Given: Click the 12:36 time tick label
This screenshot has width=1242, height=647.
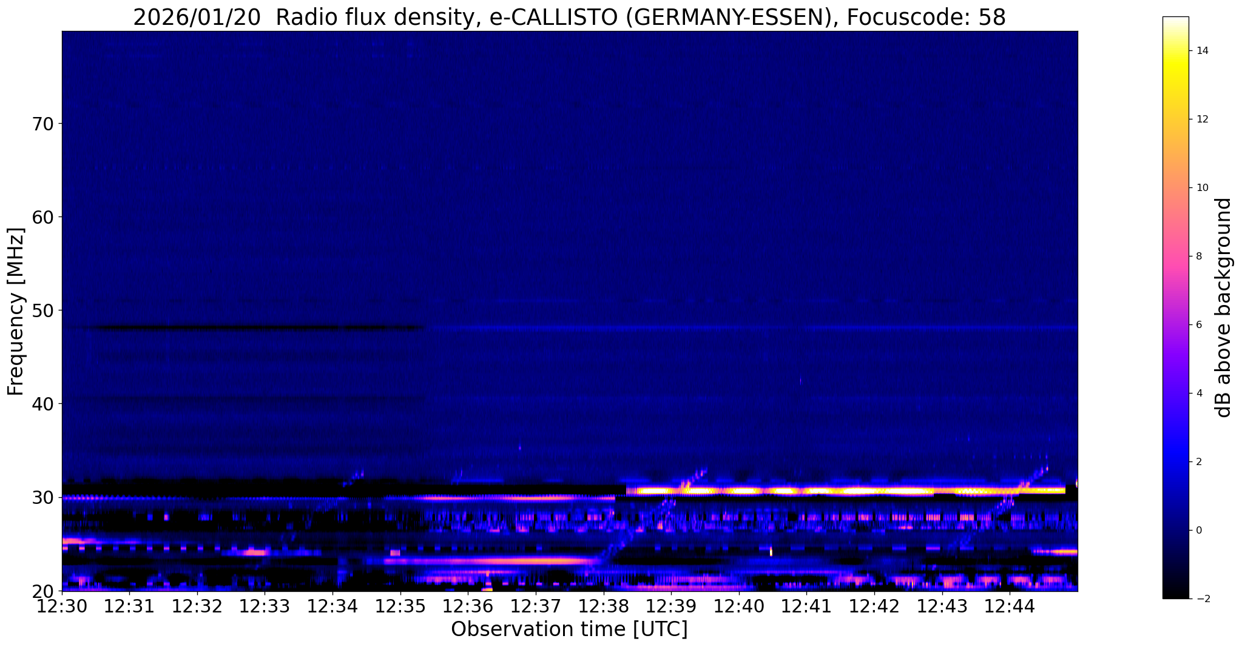Looking at the screenshot, I should coord(468,606).
